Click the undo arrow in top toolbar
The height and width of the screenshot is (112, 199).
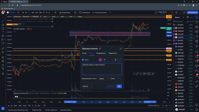tap(110, 12)
